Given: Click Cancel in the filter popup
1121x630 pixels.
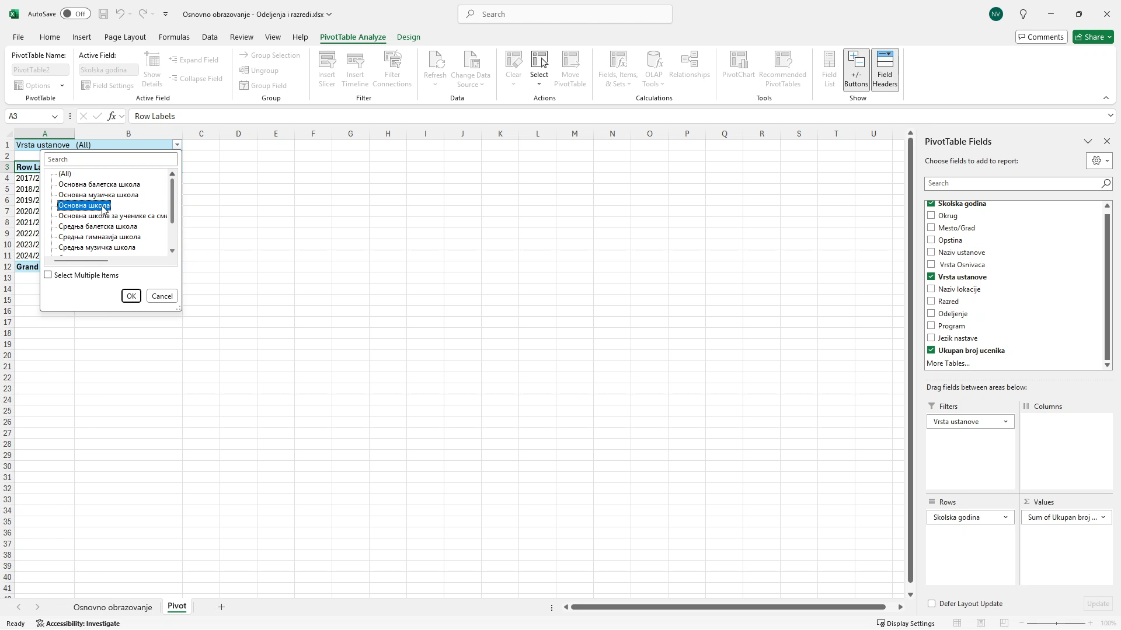Looking at the screenshot, I should pos(162,296).
